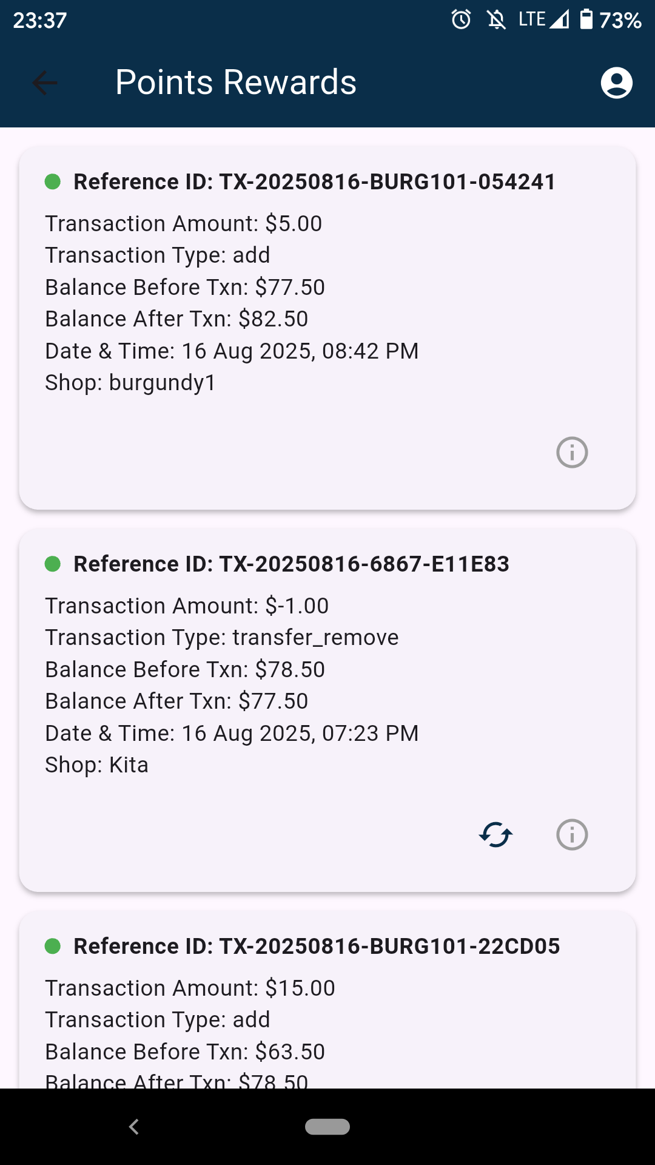The image size is (655, 1165).
Task: Tap the green status dot for TX-20250816-BURG101-22CD05
Action: (53, 946)
